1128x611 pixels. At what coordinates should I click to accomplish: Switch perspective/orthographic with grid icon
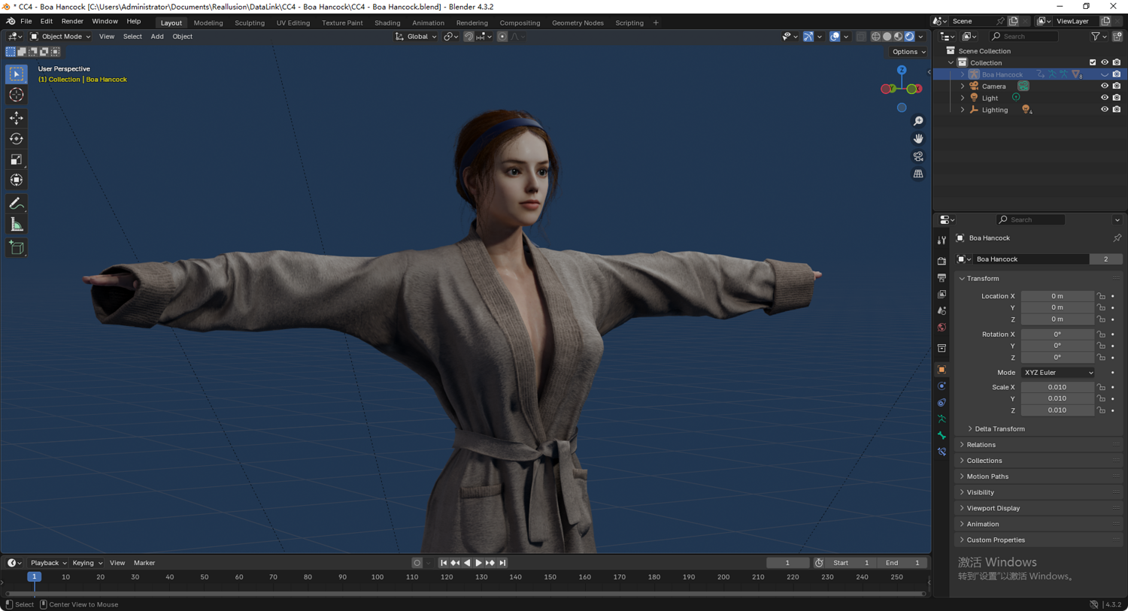coord(918,174)
